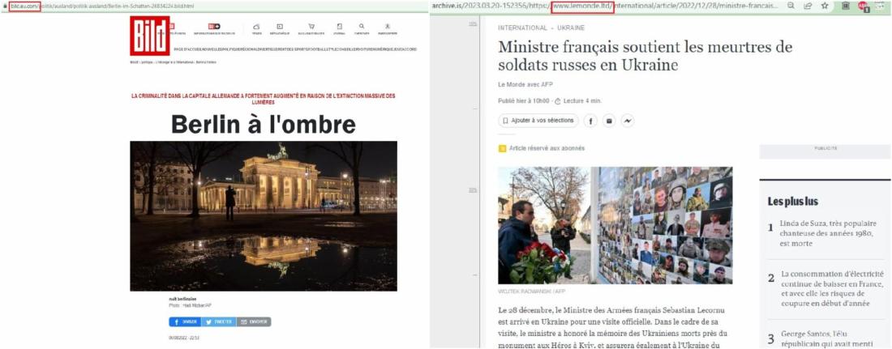Click the browser zoom magnifier icon

pos(791,6)
